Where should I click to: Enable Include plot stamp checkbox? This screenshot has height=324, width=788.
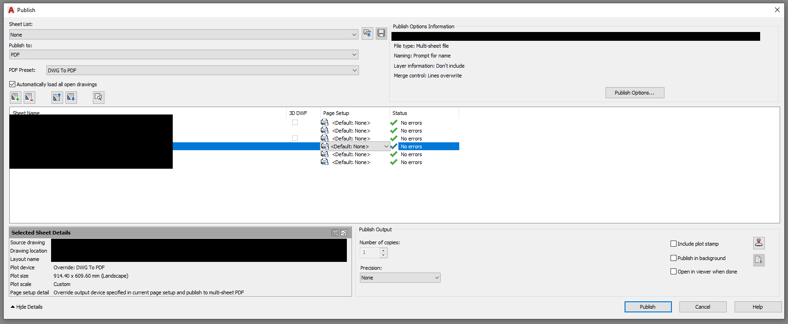tap(673, 244)
